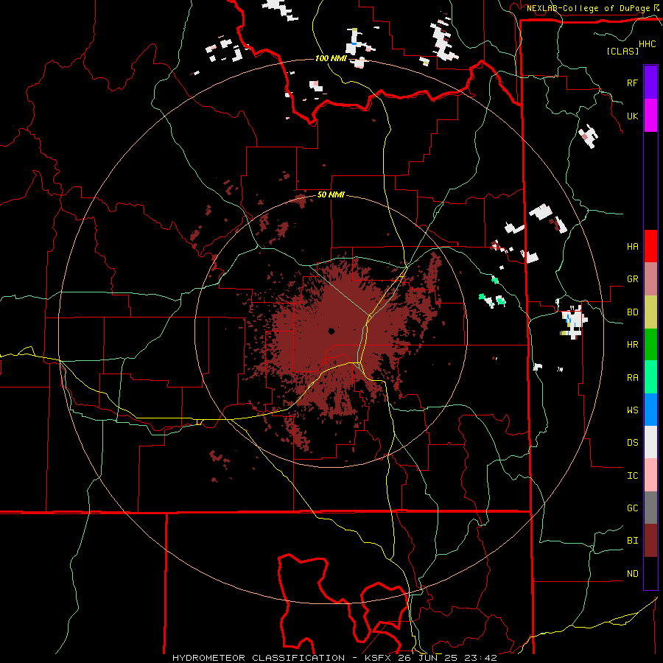Click the GR legend label
Image resolution: width=663 pixels, height=663 pixels.
tap(632, 279)
